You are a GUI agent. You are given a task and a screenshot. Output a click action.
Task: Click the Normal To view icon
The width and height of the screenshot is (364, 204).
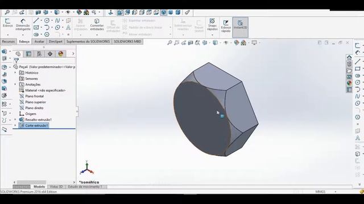point(110,12)
